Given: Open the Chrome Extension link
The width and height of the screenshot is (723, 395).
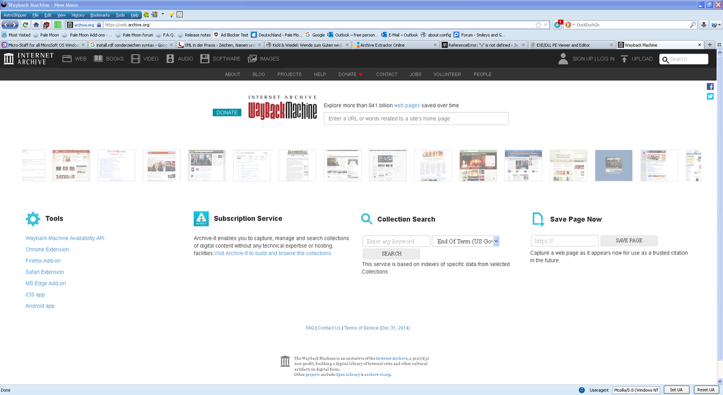Looking at the screenshot, I should (47, 249).
